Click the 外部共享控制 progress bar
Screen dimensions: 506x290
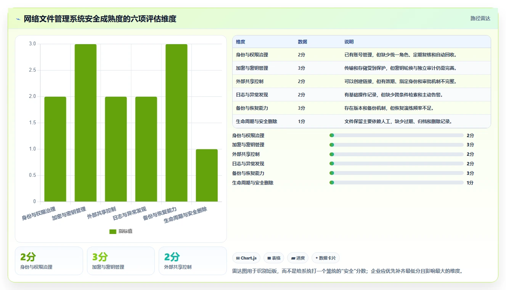click(397, 154)
